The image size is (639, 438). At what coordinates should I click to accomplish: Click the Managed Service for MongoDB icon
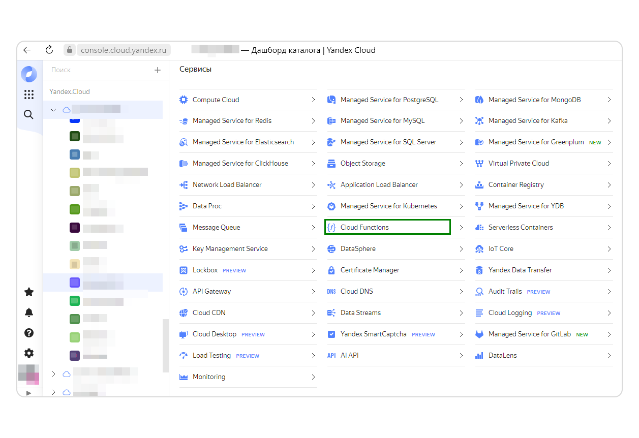tap(479, 100)
